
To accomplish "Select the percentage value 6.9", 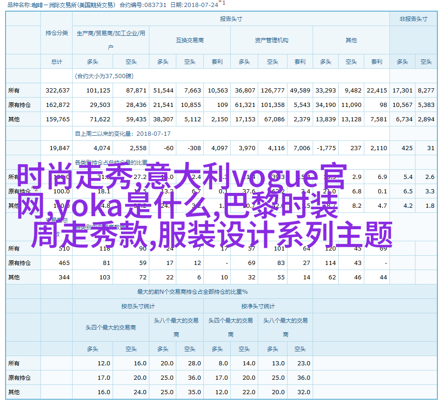I will [x=382, y=177].
